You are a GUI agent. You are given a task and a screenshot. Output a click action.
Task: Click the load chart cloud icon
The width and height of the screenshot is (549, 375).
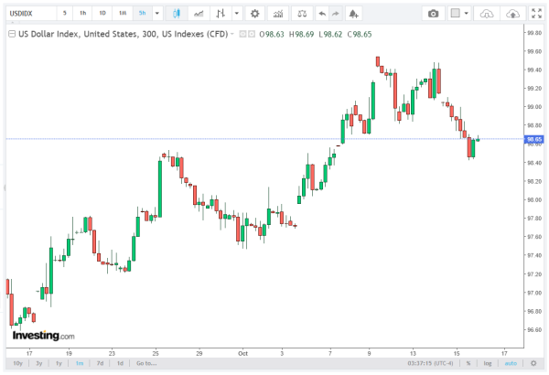[488, 14]
